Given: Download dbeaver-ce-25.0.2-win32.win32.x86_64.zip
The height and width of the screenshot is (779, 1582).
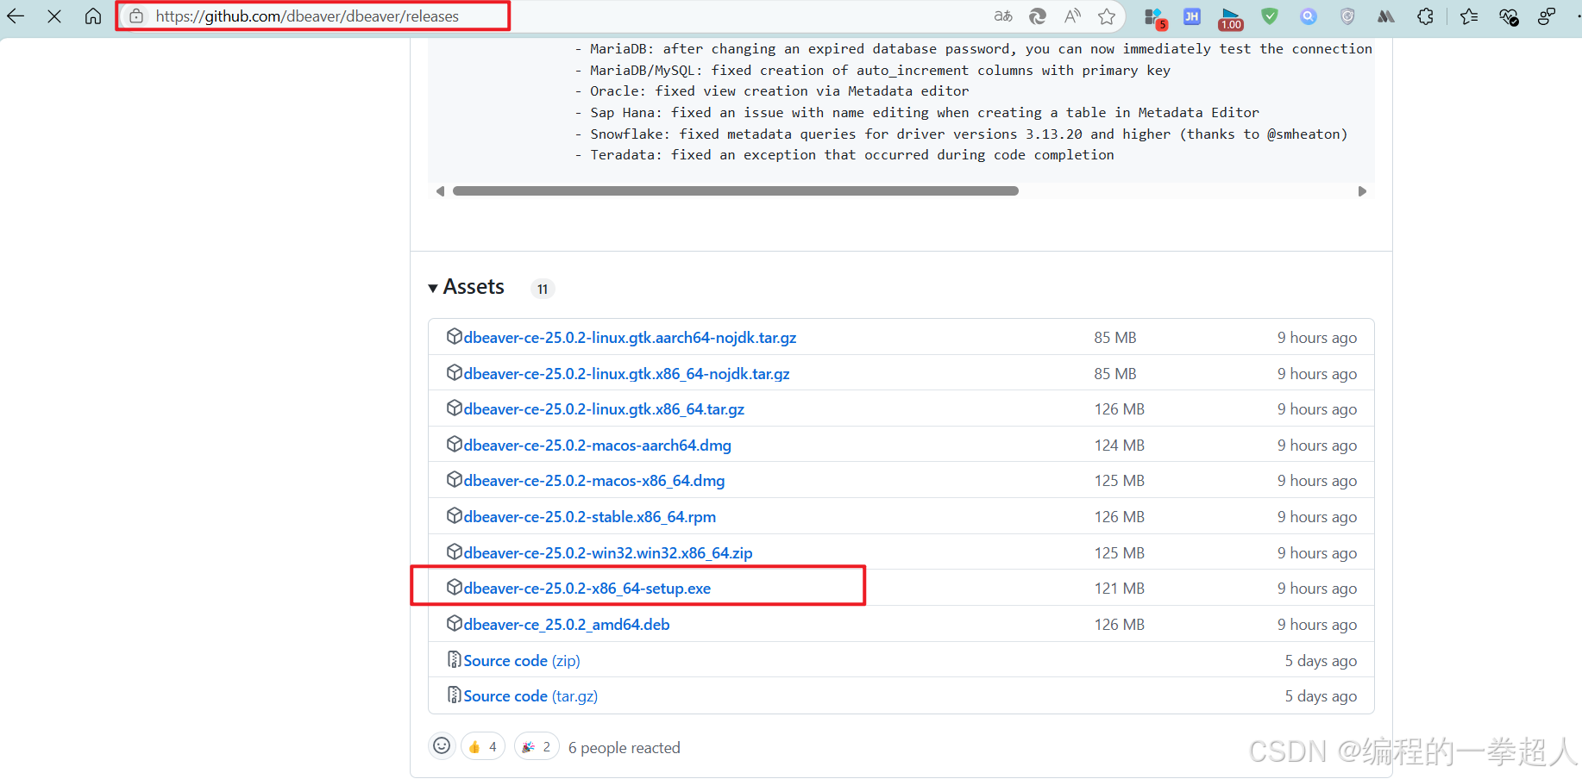Looking at the screenshot, I should click(x=608, y=552).
